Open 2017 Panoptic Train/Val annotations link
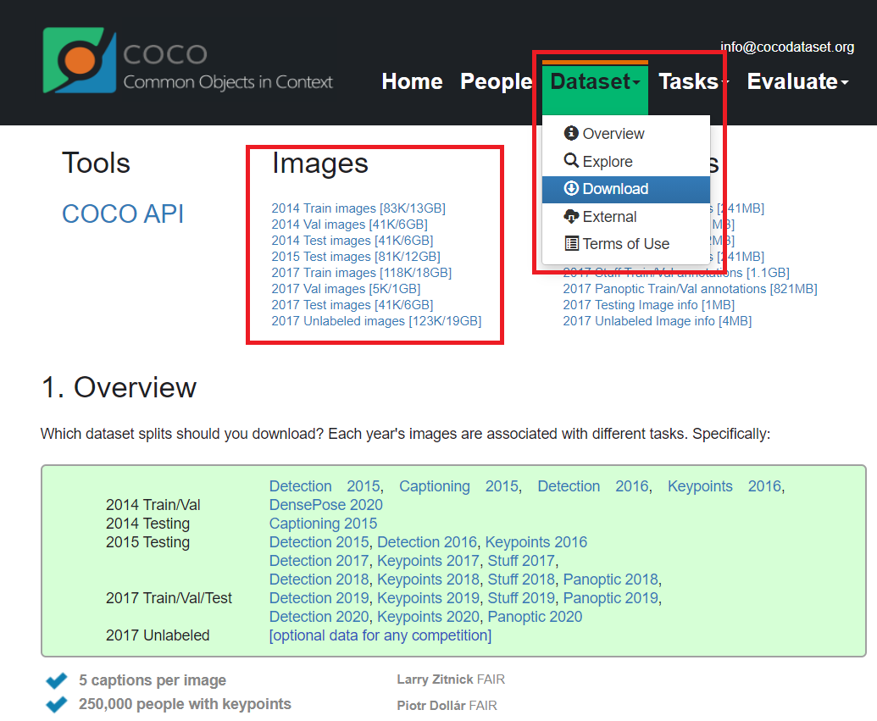This screenshot has width=877, height=721. point(690,289)
